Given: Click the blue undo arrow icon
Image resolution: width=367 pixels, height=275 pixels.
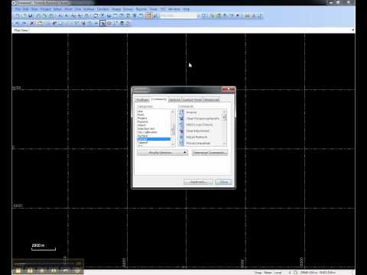Looking at the screenshot, I should pos(16,23).
